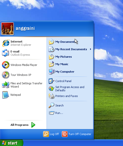Click the Log Off text
This screenshot has height=146, width=123.
click(x=54, y=134)
